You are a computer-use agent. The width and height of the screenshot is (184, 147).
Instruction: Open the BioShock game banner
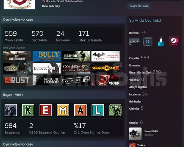[x=17, y=68]
